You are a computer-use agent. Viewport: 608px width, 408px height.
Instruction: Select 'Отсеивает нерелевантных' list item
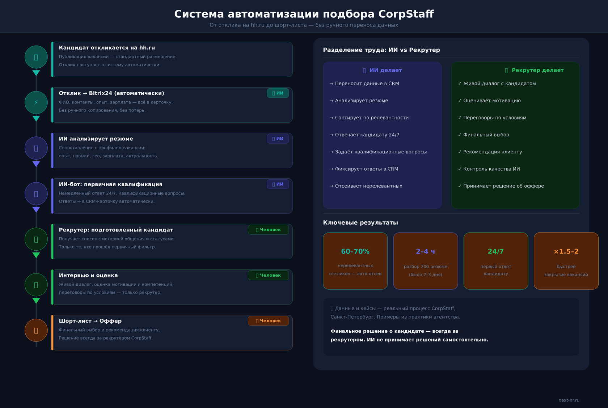pos(366,186)
